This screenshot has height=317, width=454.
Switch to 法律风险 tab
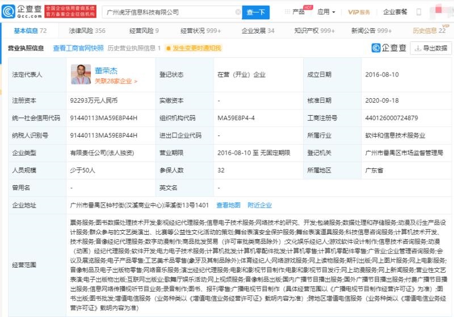pyautogui.click(x=87, y=31)
